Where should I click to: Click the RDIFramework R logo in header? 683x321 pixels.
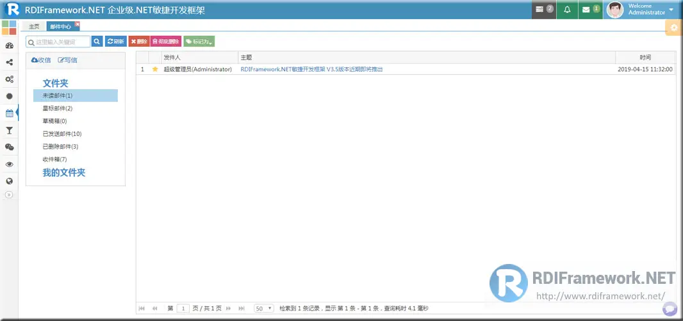coord(13,9)
